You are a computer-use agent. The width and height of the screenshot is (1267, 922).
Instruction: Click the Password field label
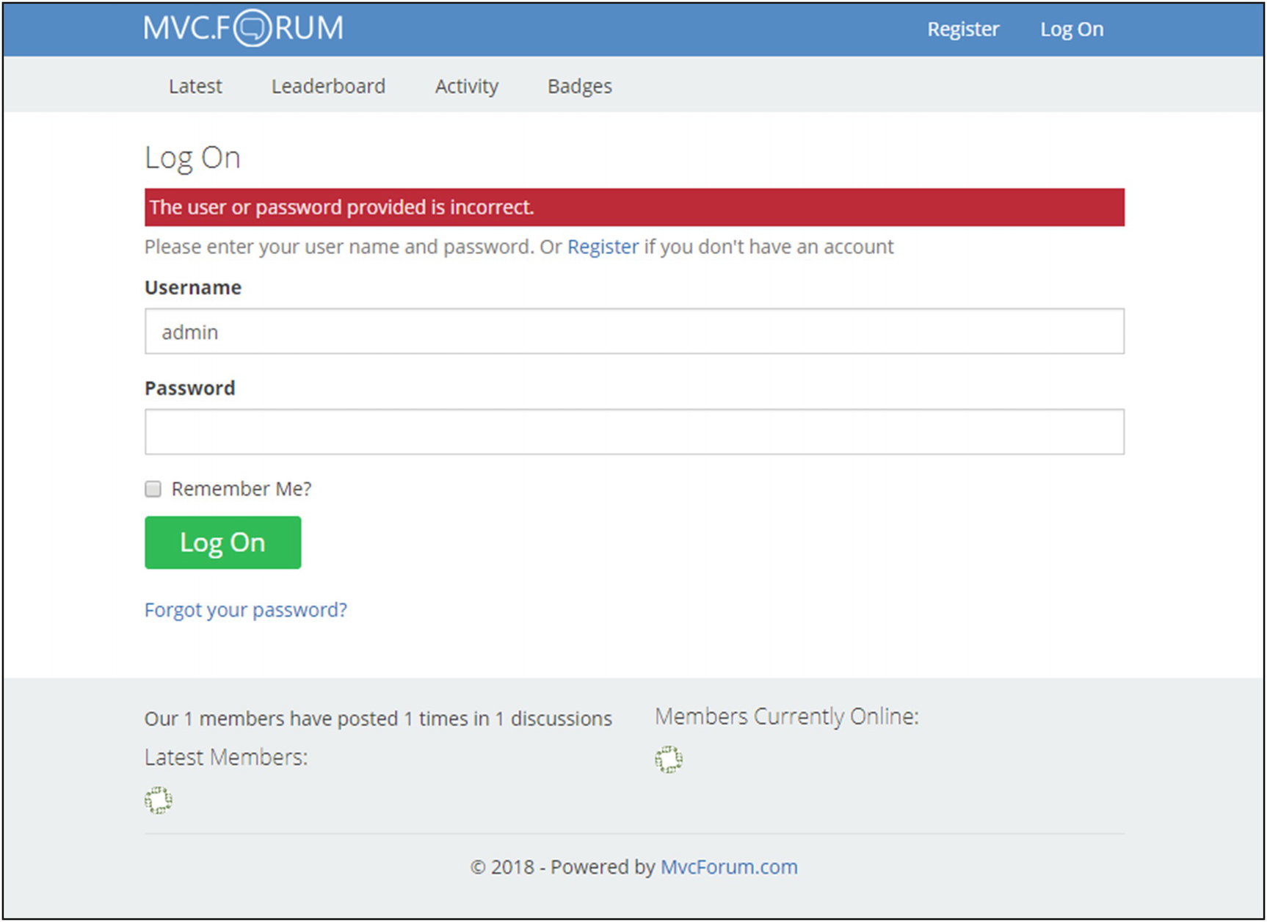click(190, 388)
